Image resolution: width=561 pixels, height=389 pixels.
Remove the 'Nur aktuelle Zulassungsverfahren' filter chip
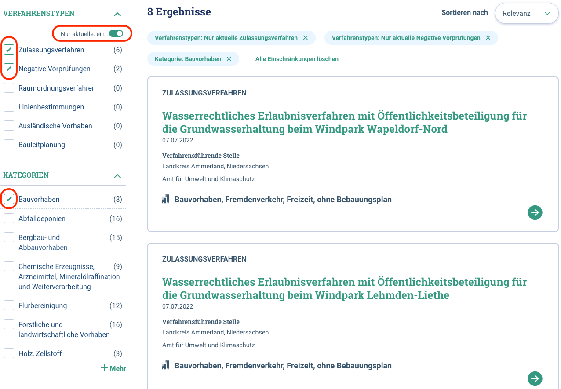point(305,38)
